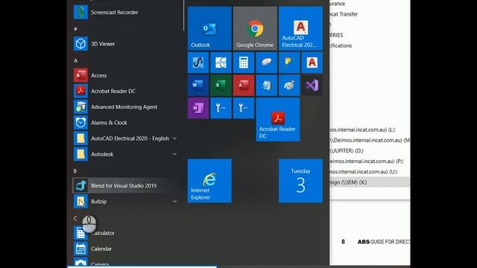The height and width of the screenshot is (268, 477).
Task: Click the 'B' section letter header
Action: pos(75,171)
